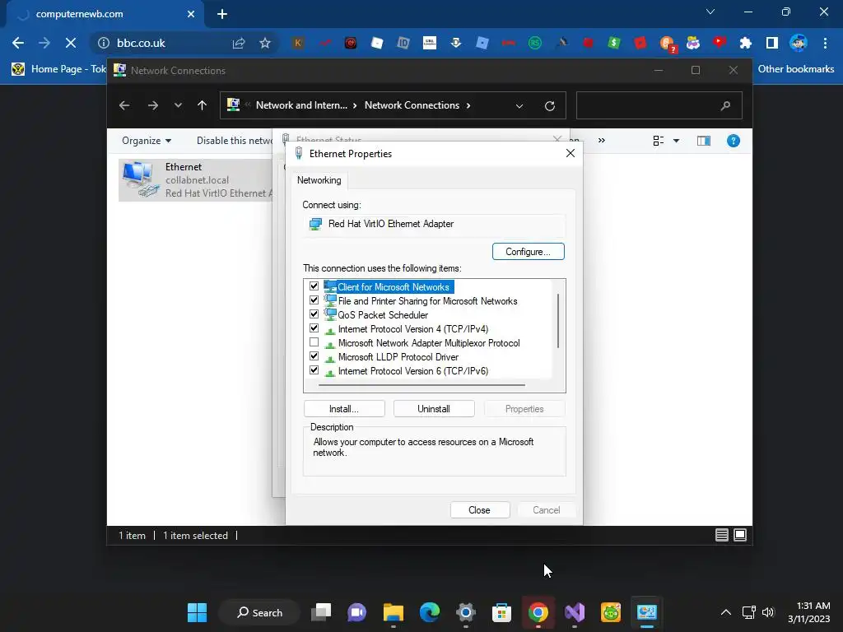843x632 pixels.
Task: Open the Networking tab
Action: click(x=319, y=180)
